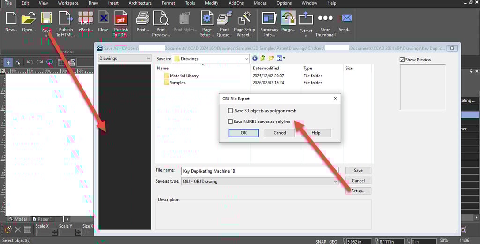
Task: Close the OBJ File Export dialog
Action: pos(335,99)
